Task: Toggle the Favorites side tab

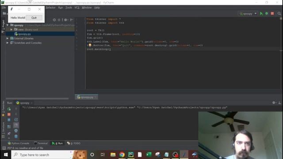Action: click(3, 109)
